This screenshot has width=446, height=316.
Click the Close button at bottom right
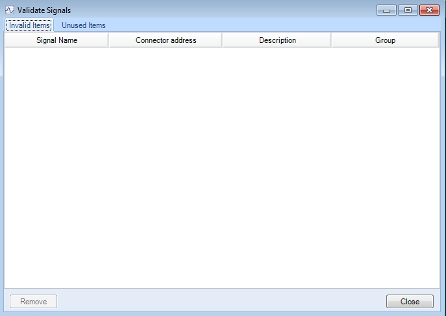[x=410, y=302]
